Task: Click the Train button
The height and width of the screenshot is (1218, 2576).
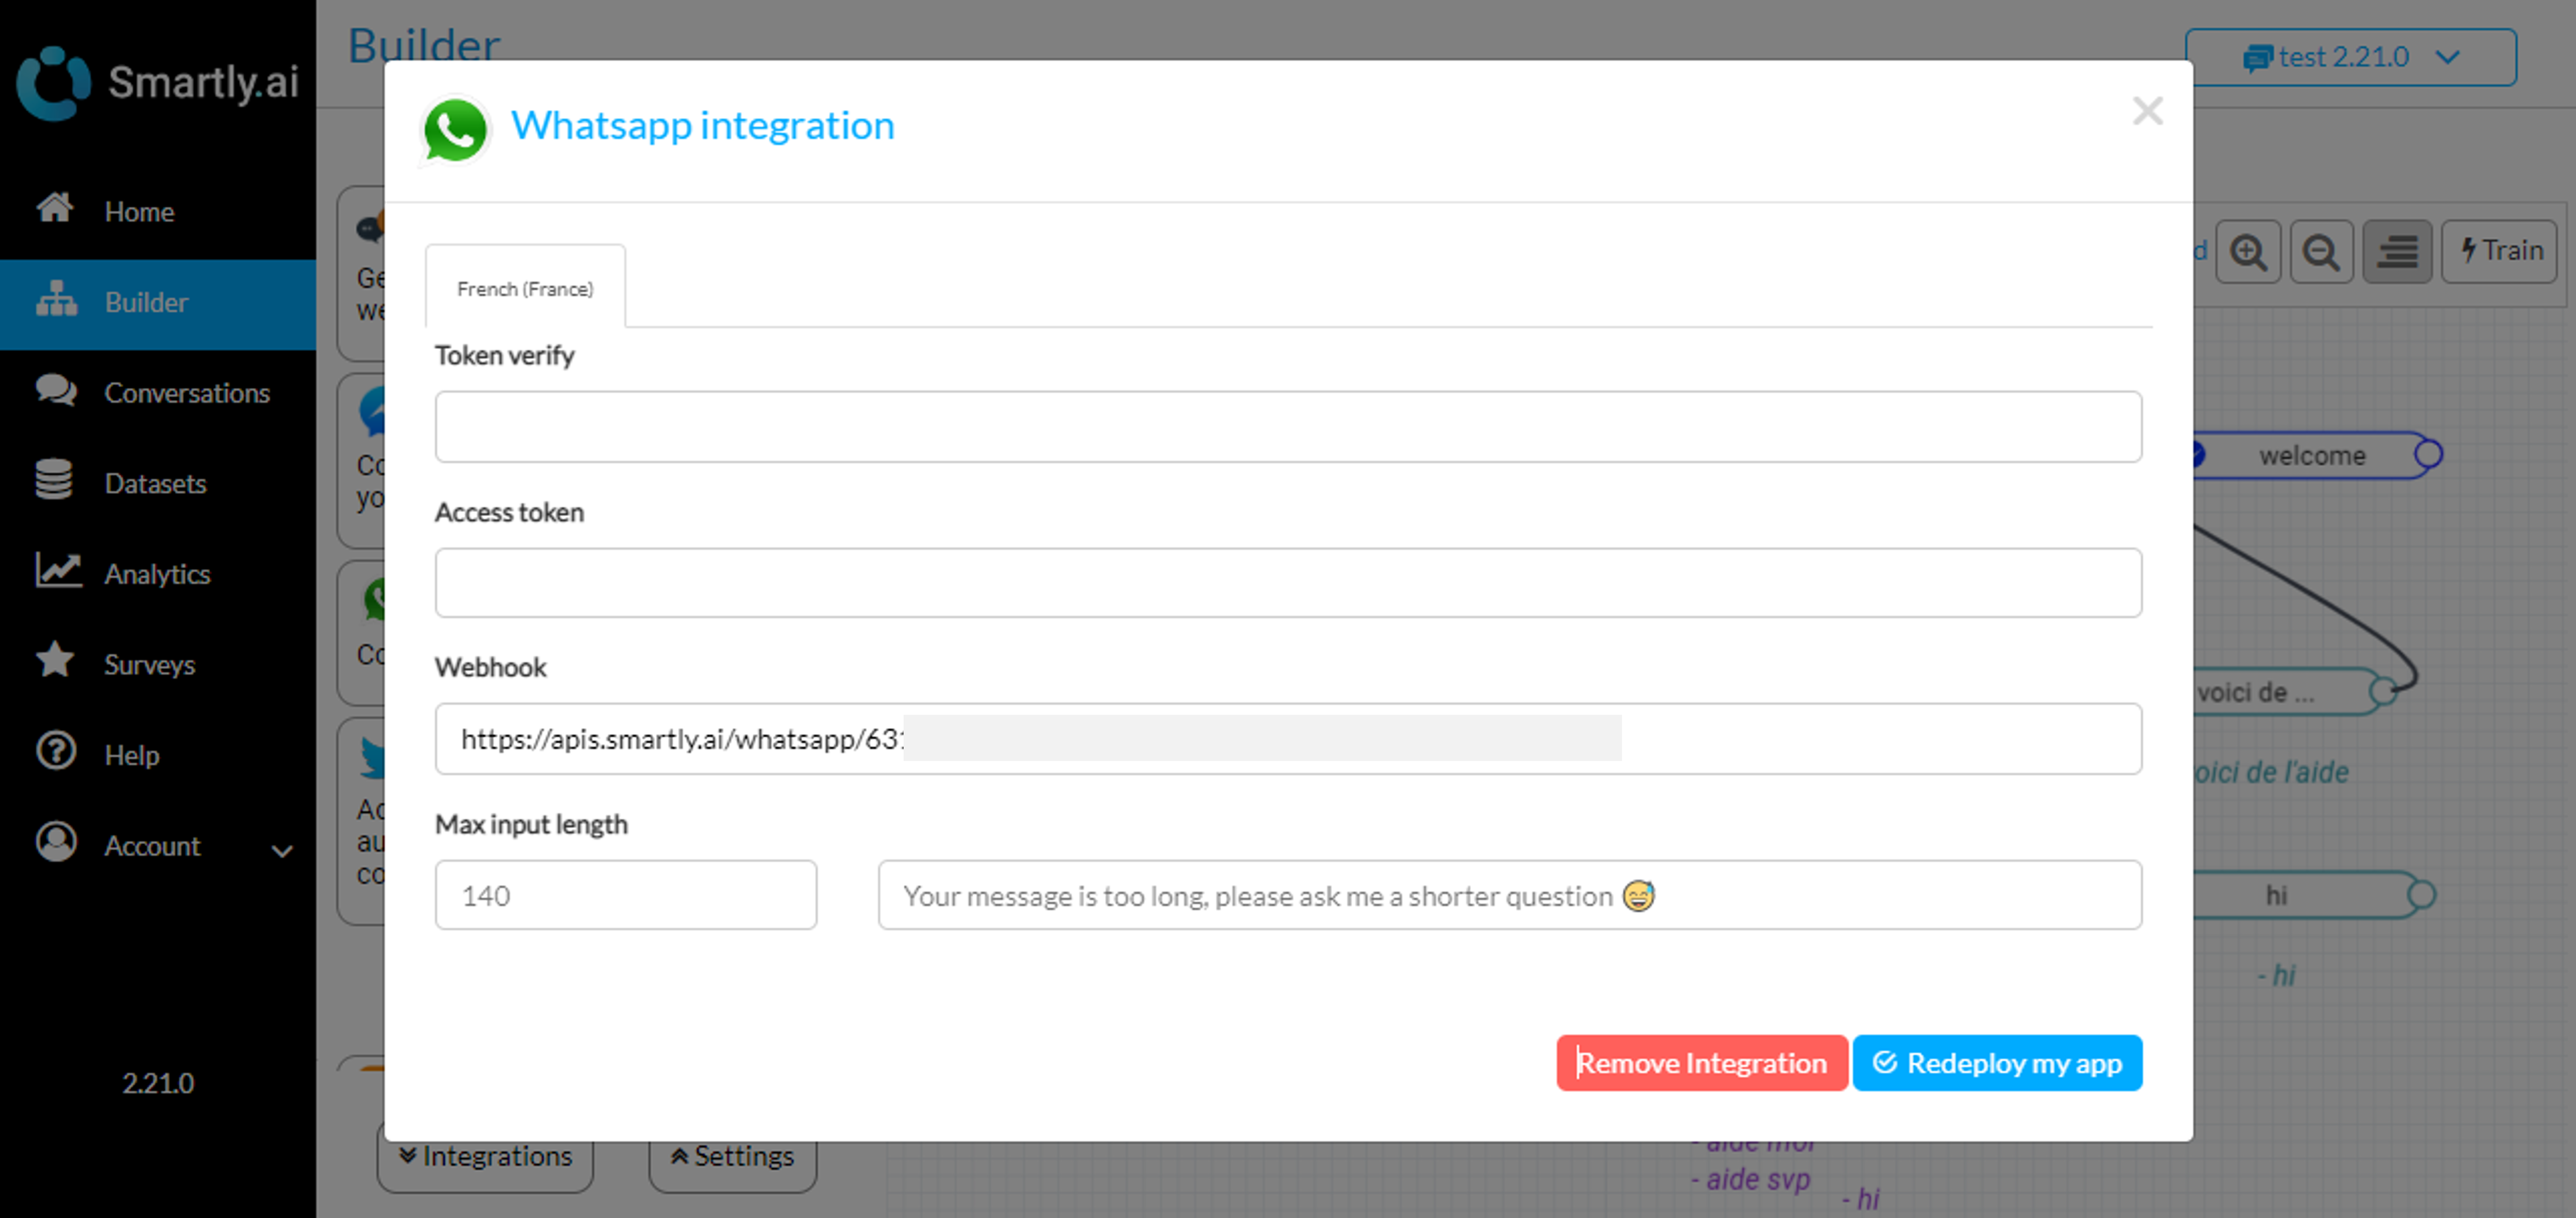Action: (x=2499, y=251)
